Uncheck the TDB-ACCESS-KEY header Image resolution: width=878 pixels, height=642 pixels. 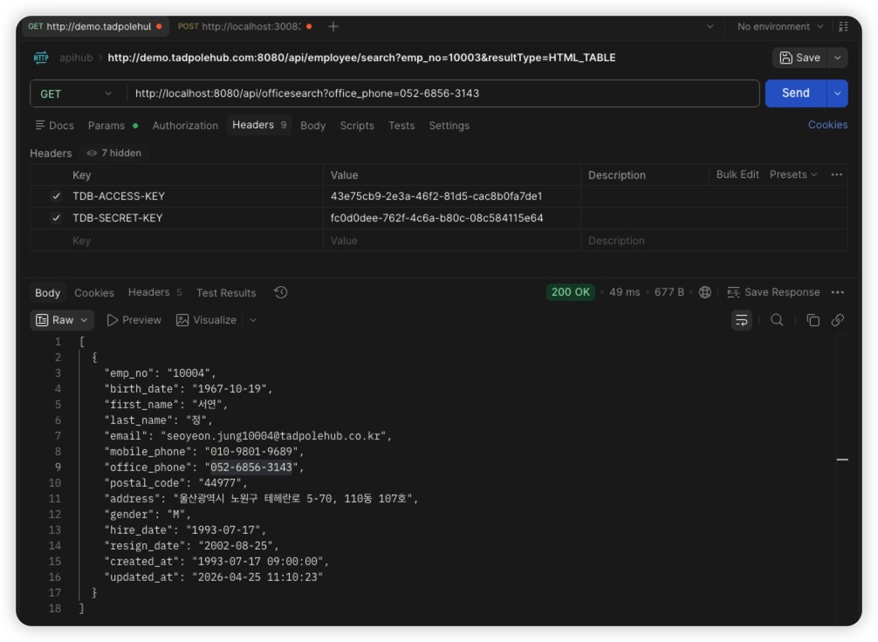click(56, 196)
